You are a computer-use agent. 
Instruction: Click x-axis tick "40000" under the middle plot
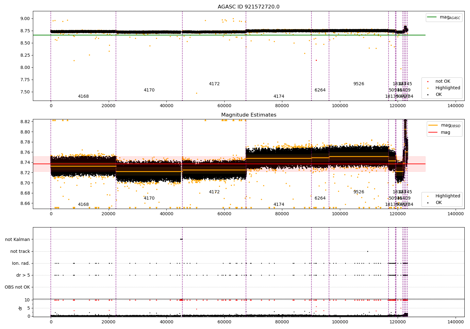coord(166,214)
